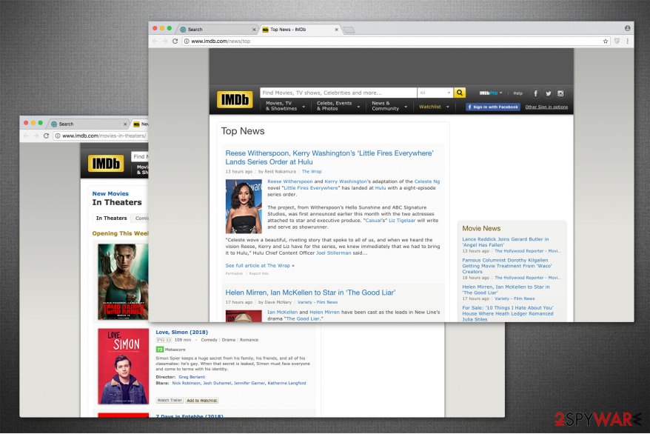Go back in the back browser window
The width and height of the screenshot is (650, 434).
click(x=26, y=136)
